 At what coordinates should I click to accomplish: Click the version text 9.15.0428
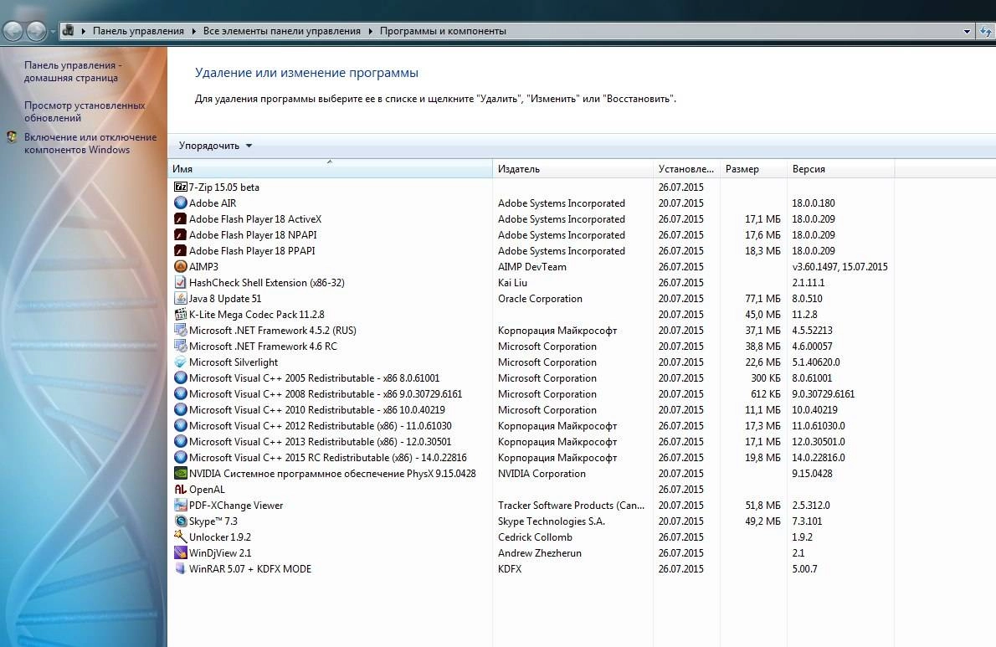[812, 473]
